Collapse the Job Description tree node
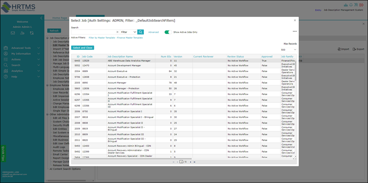Screen dimensions: 368x183 pos(47,38)
